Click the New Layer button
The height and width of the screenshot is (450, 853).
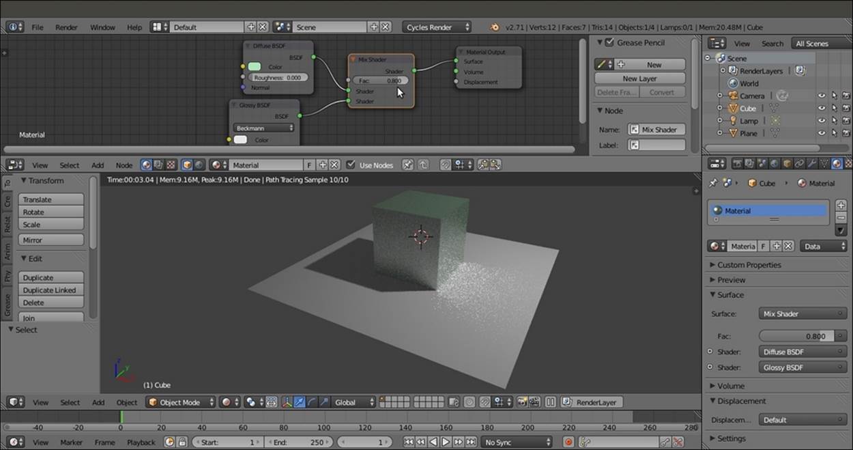pyautogui.click(x=639, y=79)
